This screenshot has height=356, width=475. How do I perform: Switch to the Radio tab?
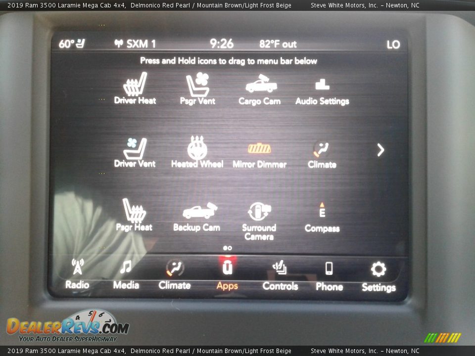[x=78, y=274]
